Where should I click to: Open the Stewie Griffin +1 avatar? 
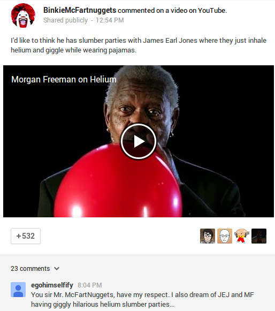pyautogui.click(x=242, y=236)
